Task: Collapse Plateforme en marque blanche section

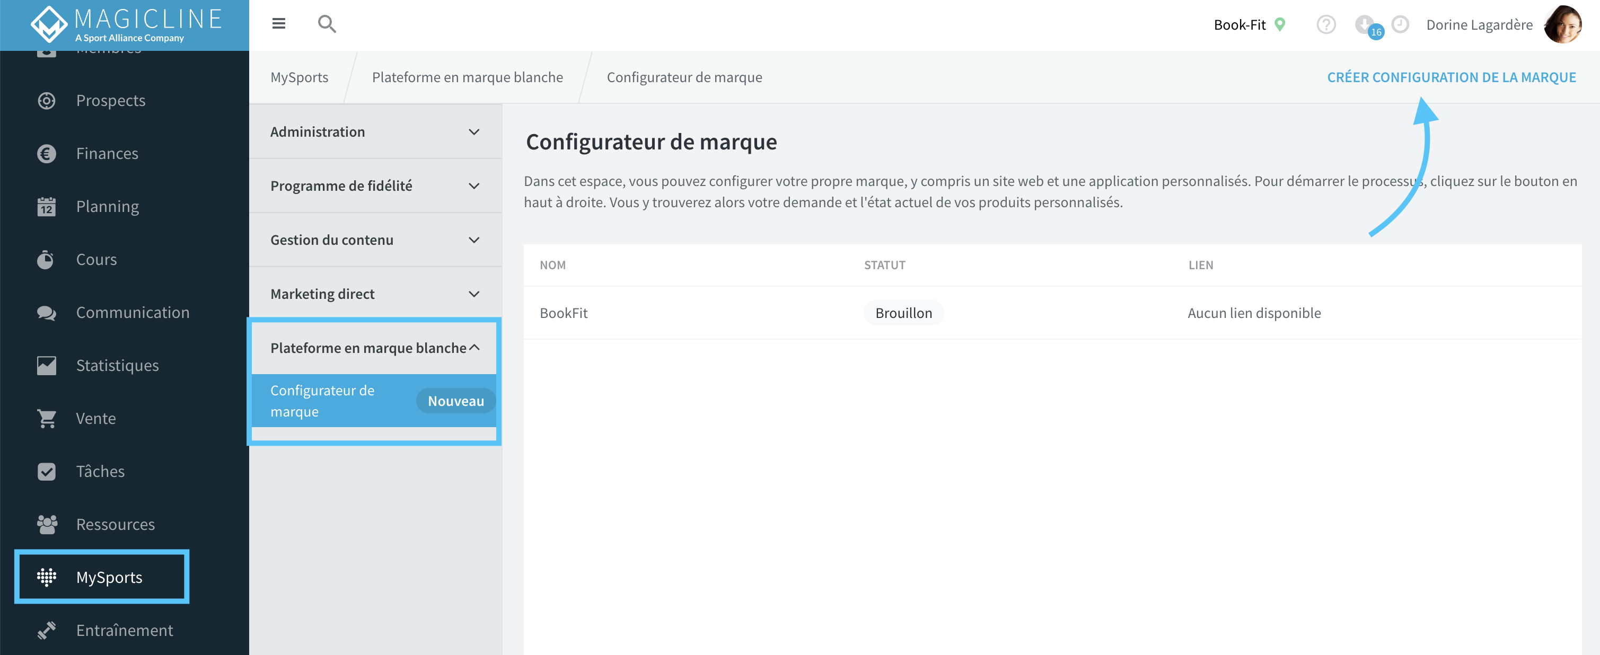Action: tap(375, 348)
